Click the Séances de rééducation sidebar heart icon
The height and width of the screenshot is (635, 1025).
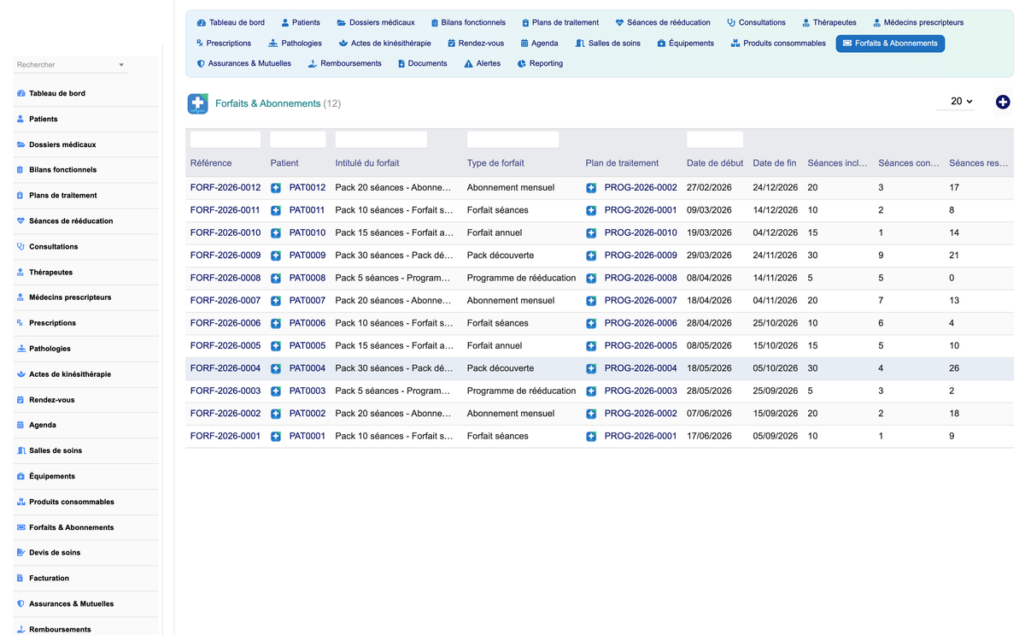[x=20, y=220]
